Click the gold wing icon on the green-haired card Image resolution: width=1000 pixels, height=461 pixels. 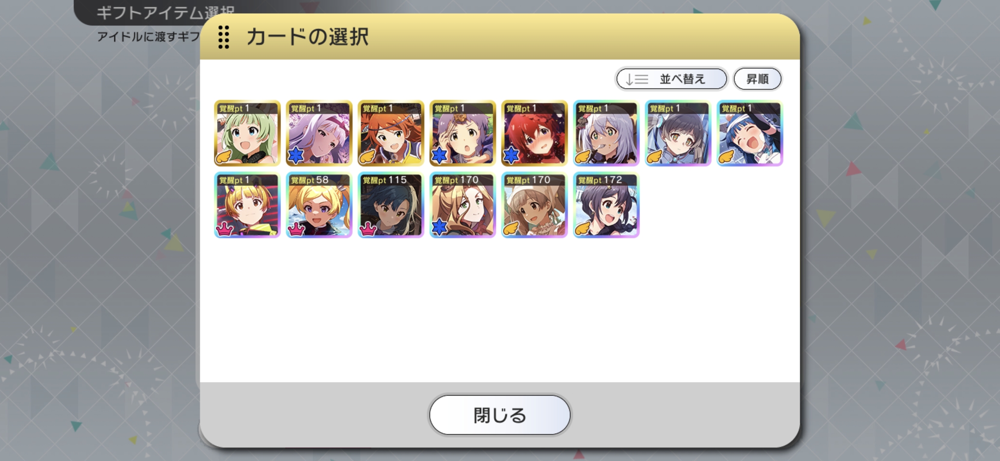pyautogui.click(x=224, y=157)
